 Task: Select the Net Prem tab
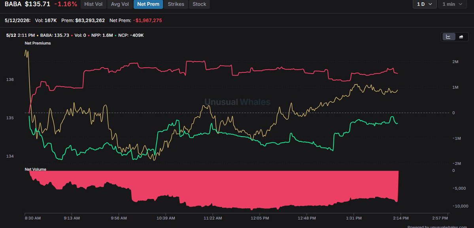click(148, 4)
